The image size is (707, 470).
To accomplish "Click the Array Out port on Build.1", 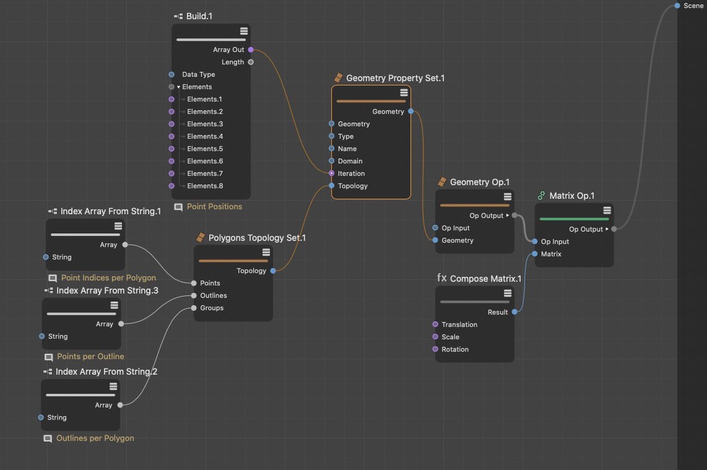I will coord(251,50).
